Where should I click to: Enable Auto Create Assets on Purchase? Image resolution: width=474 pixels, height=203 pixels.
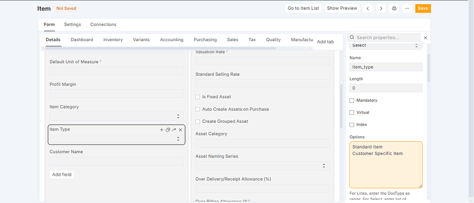pyautogui.click(x=198, y=109)
